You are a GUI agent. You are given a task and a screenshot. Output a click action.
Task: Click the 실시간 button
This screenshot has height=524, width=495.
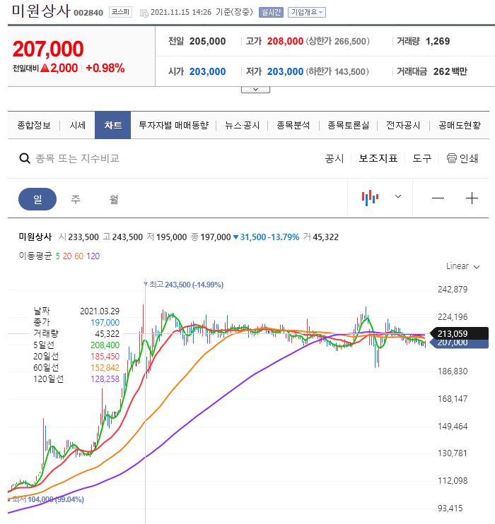click(271, 13)
